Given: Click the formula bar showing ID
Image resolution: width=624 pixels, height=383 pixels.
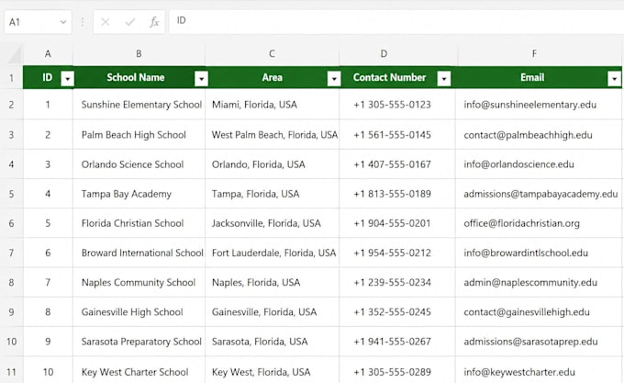Looking at the screenshot, I should point(396,21).
